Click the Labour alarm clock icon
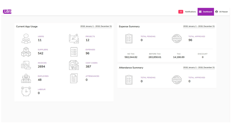 (x=26, y=91)
